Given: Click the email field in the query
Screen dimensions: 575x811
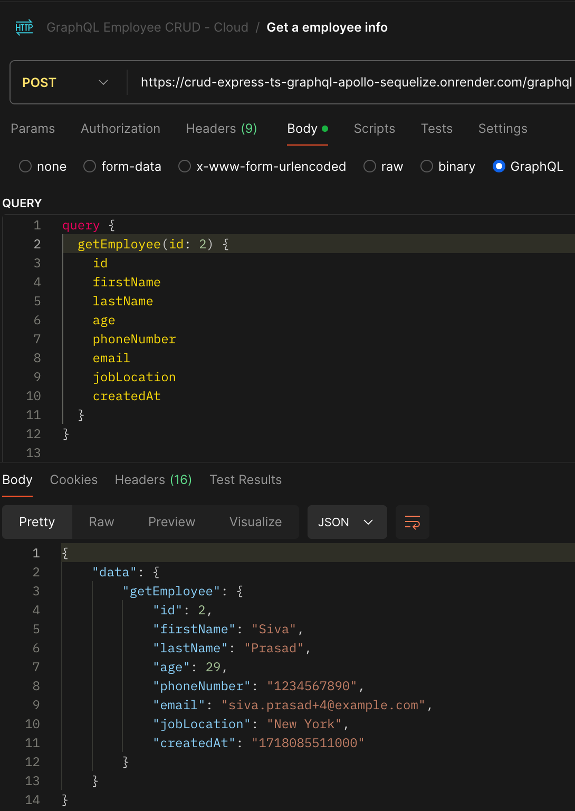Looking at the screenshot, I should coord(111,358).
